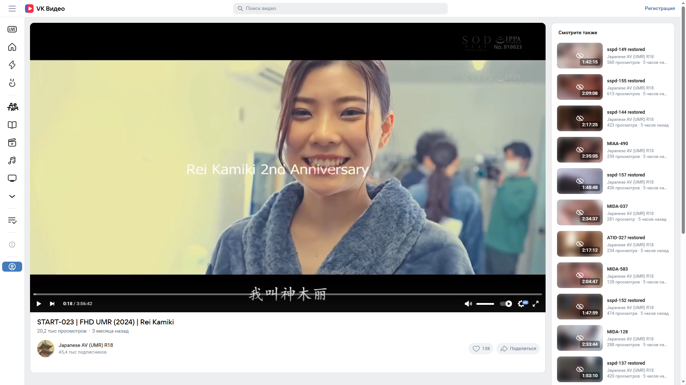Open the hamburger menu icon
This screenshot has width=686, height=385.
[x=12, y=9]
